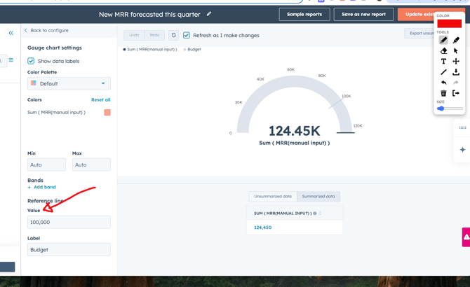
Task: Collapse sidebar with double chevron icon
Action: click(11, 33)
